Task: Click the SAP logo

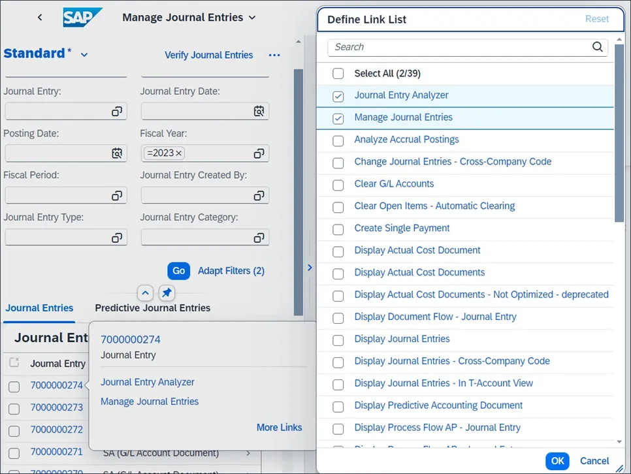Action: 82,18
